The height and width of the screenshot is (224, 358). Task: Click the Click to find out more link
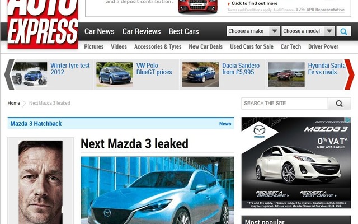255,3
